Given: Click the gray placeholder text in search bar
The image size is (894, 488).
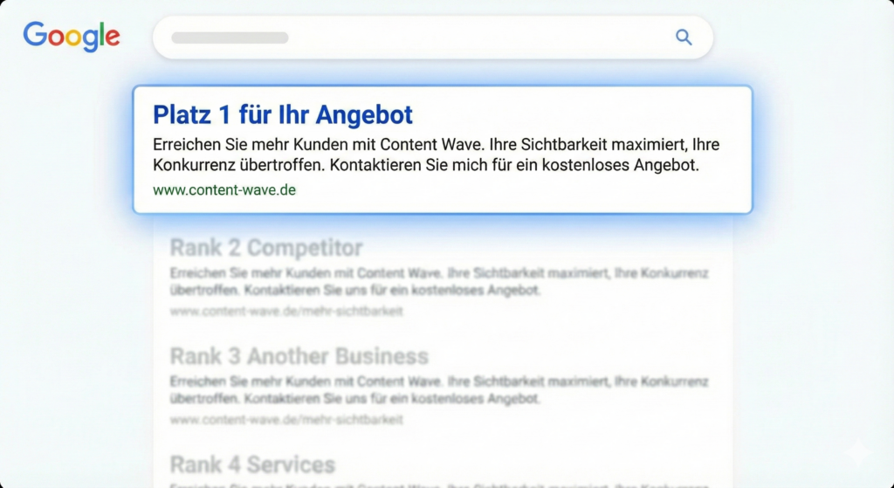Looking at the screenshot, I should tap(230, 38).
